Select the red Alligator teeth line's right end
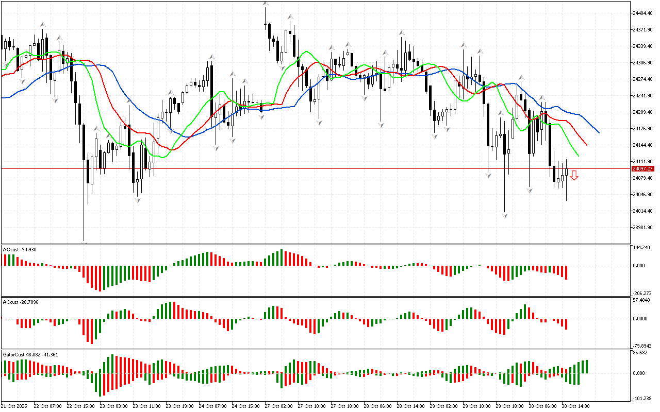The image size is (660, 412). click(x=587, y=145)
